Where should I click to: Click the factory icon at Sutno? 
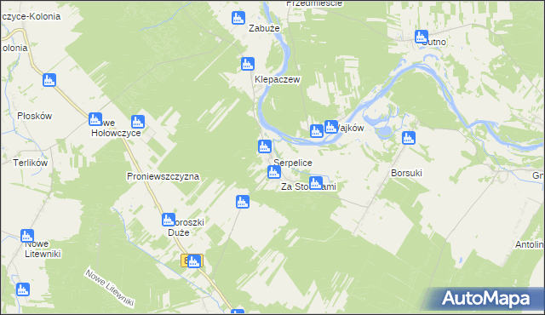coord(422,37)
